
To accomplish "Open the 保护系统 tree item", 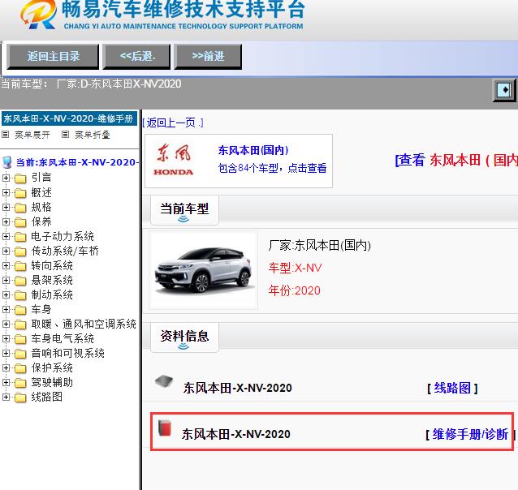I will click(52, 367).
